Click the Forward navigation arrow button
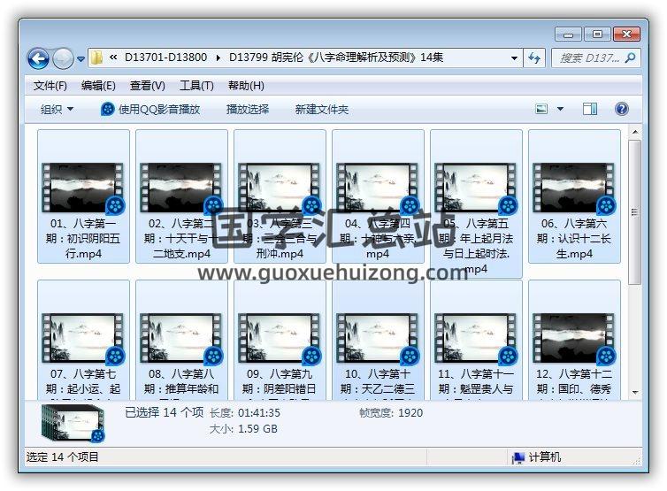Image resolution: width=667 pixels, height=491 pixels. point(63,58)
